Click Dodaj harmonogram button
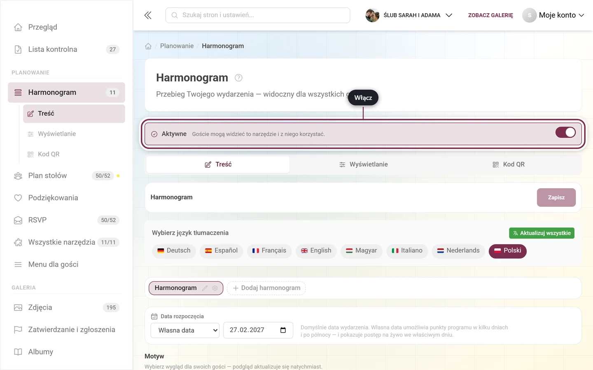The image size is (593, 370). (266, 288)
